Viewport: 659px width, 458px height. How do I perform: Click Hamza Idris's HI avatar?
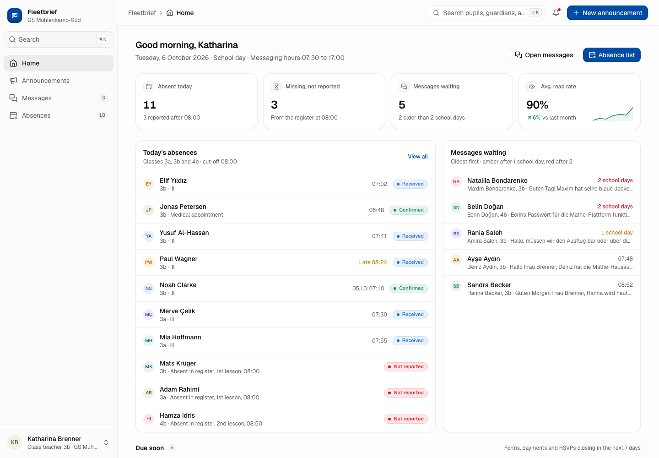tap(149, 419)
